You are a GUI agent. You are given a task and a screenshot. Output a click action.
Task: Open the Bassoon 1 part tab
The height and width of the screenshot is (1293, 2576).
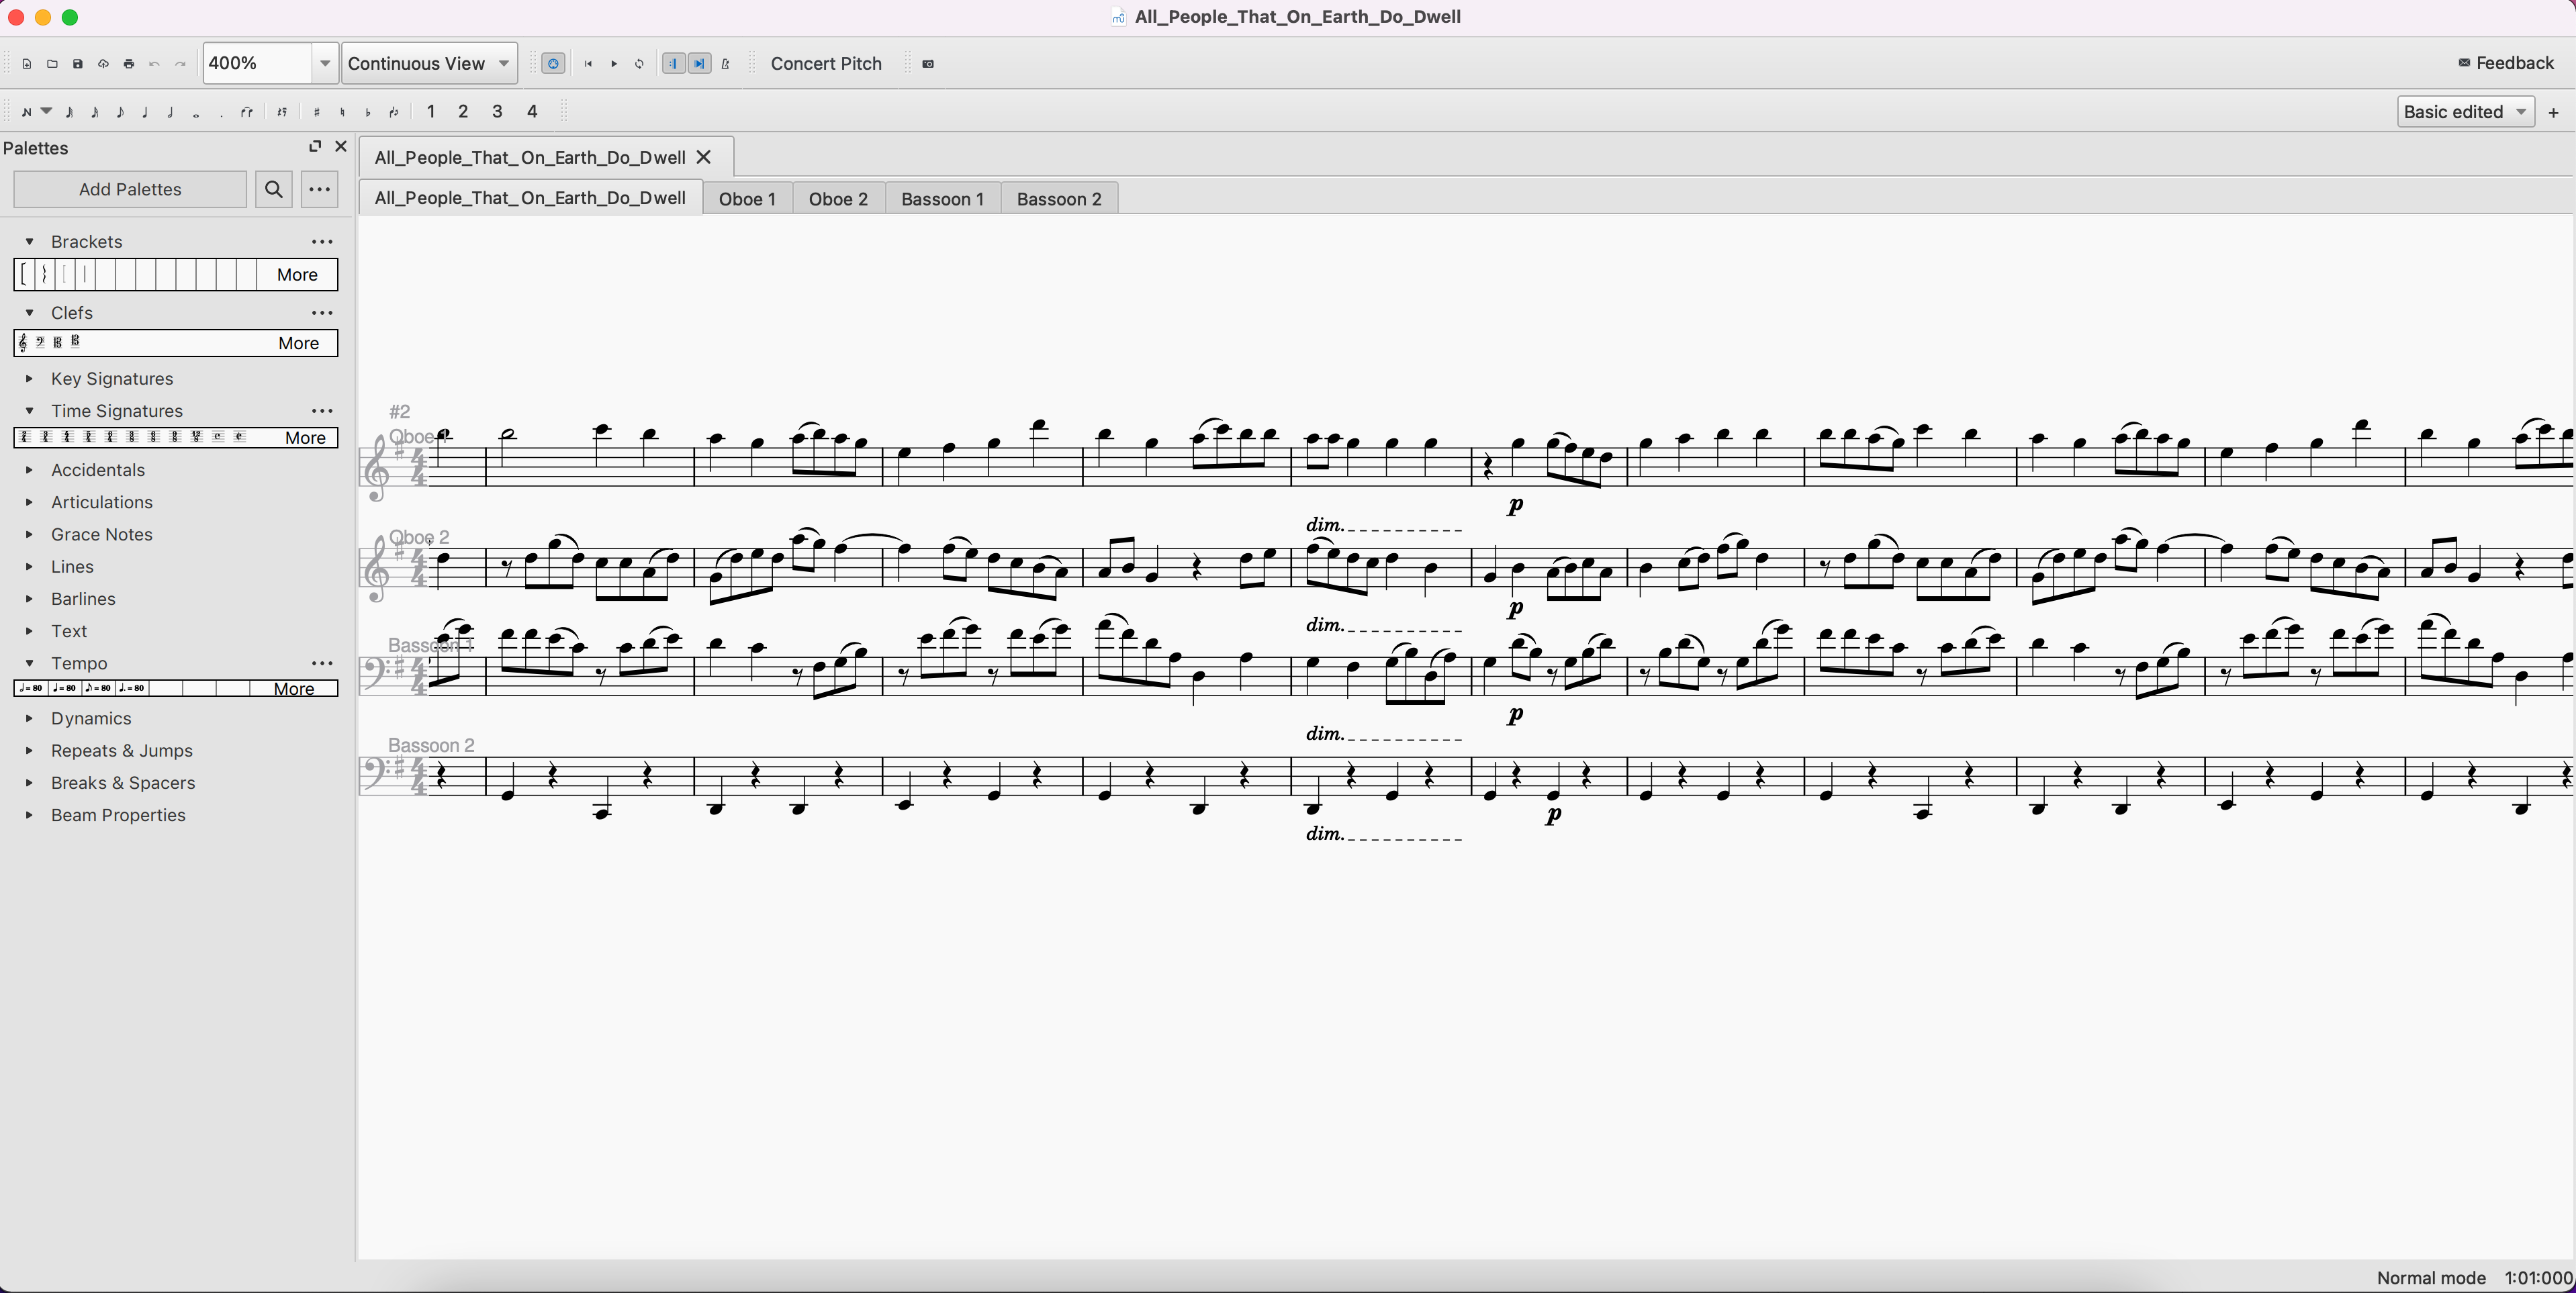[941, 198]
